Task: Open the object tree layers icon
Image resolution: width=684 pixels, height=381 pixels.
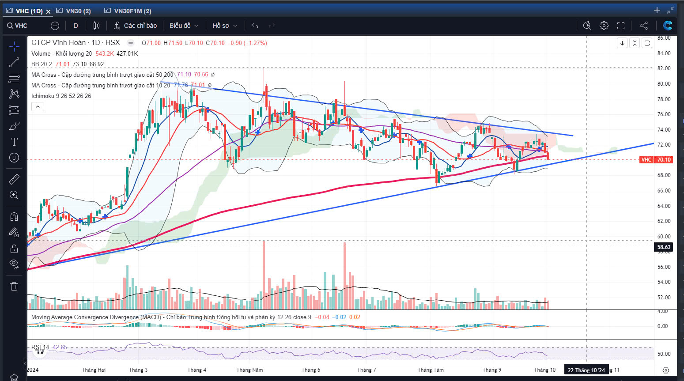Action: [14, 377]
